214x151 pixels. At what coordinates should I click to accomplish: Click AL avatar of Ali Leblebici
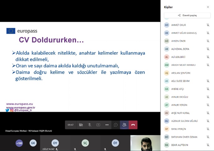167,57
